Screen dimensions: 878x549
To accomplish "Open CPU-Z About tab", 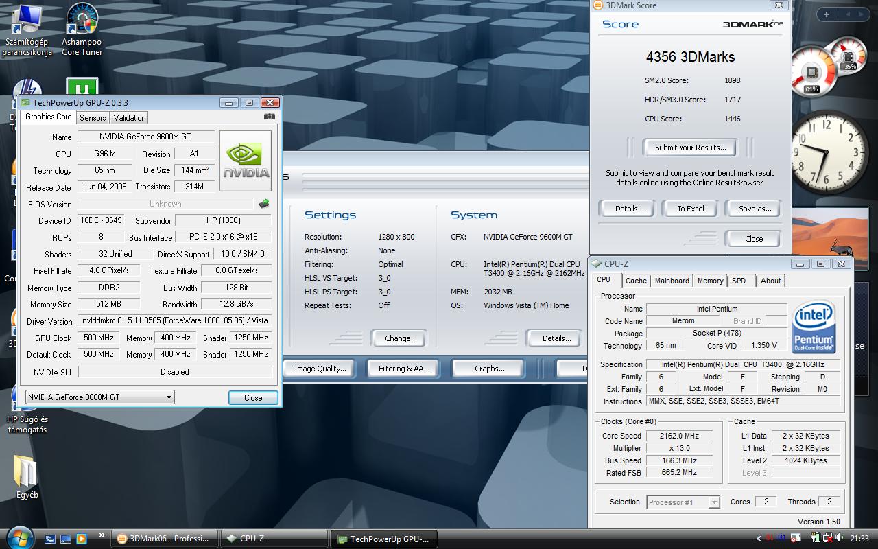I will coord(770,281).
